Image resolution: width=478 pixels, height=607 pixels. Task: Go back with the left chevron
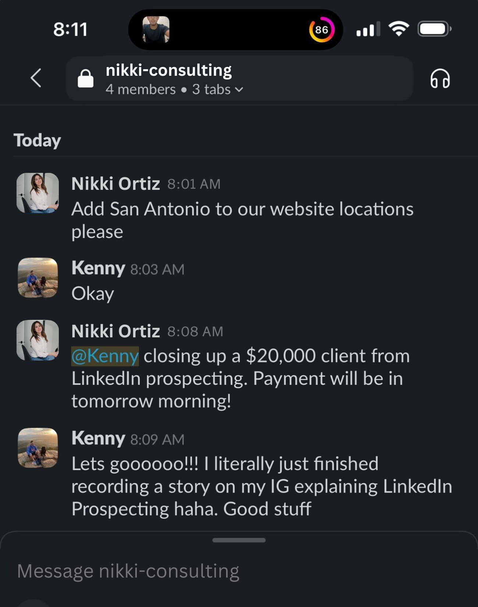[36, 78]
